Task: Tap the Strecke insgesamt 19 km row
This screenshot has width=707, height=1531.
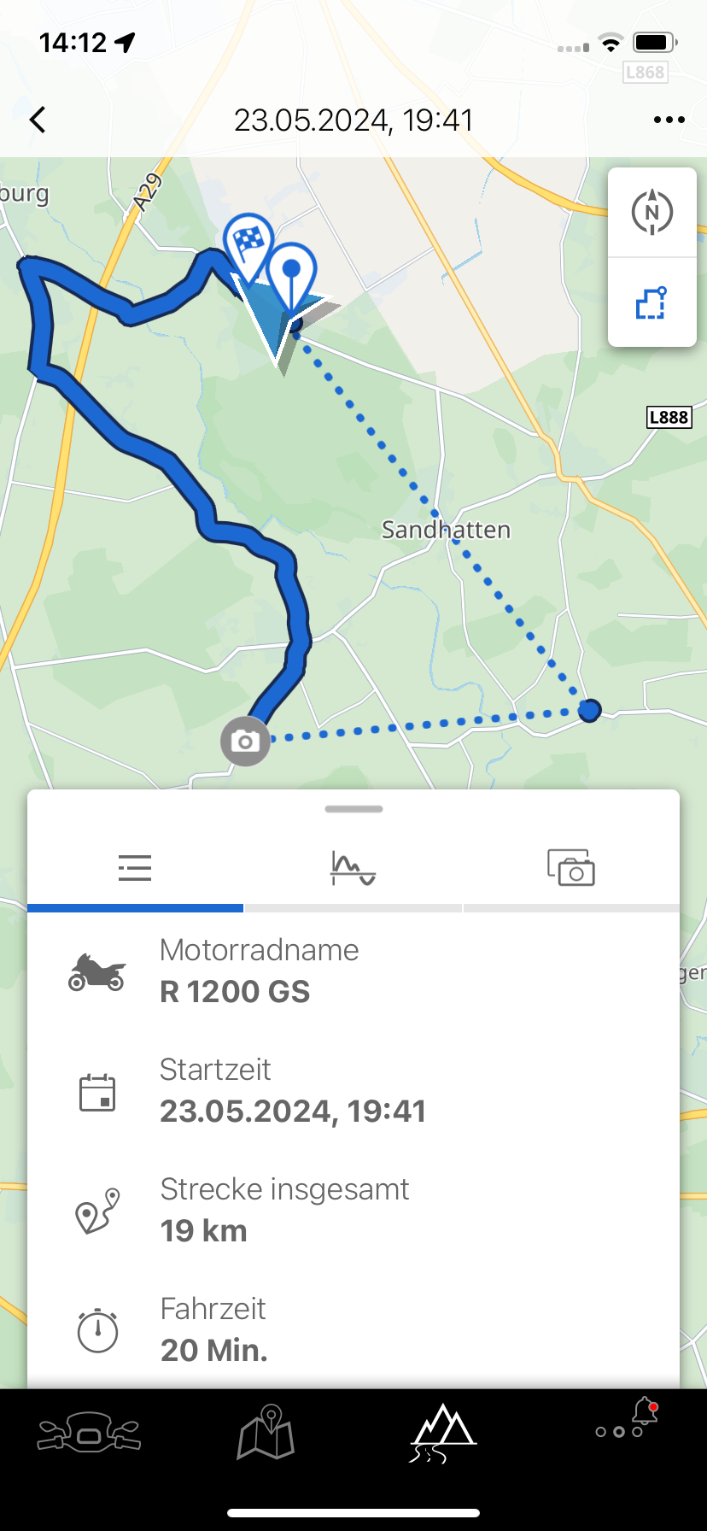Action: click(x=353, y=1211)
